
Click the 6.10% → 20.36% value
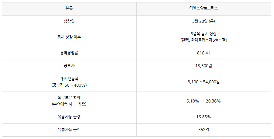[x=203, y=101]
